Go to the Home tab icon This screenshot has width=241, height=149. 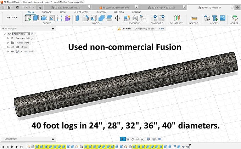click(40, 8)
